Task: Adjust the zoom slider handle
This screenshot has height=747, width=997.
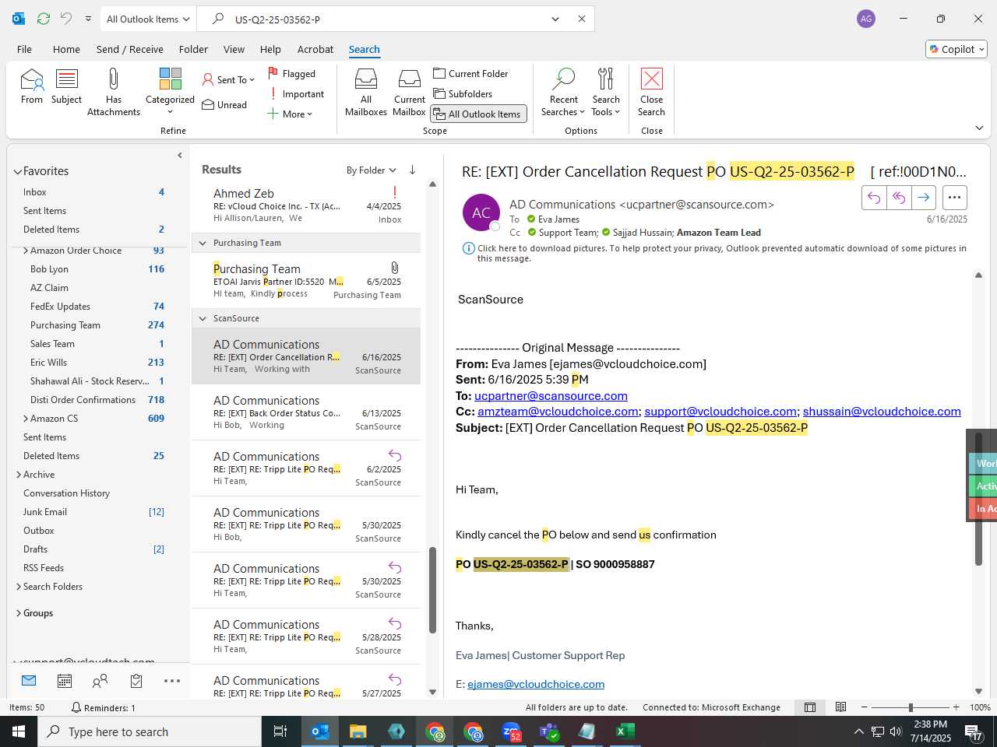Action: 910,707
